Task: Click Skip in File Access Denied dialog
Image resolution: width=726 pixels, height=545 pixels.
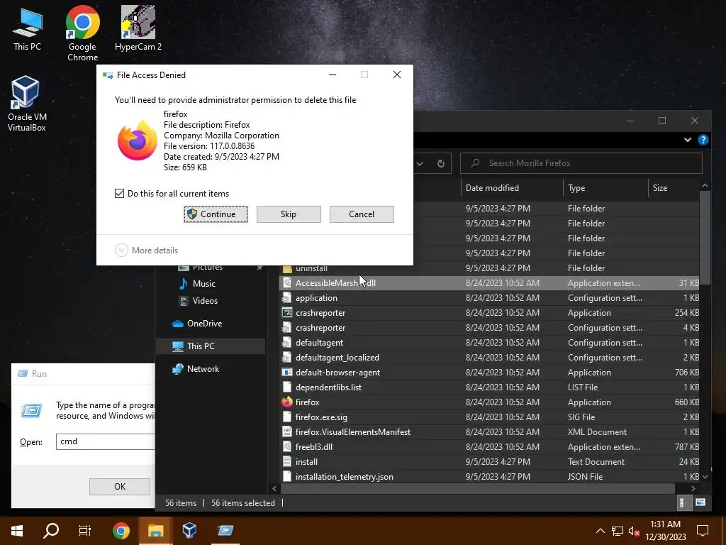Action: (289, 214)
